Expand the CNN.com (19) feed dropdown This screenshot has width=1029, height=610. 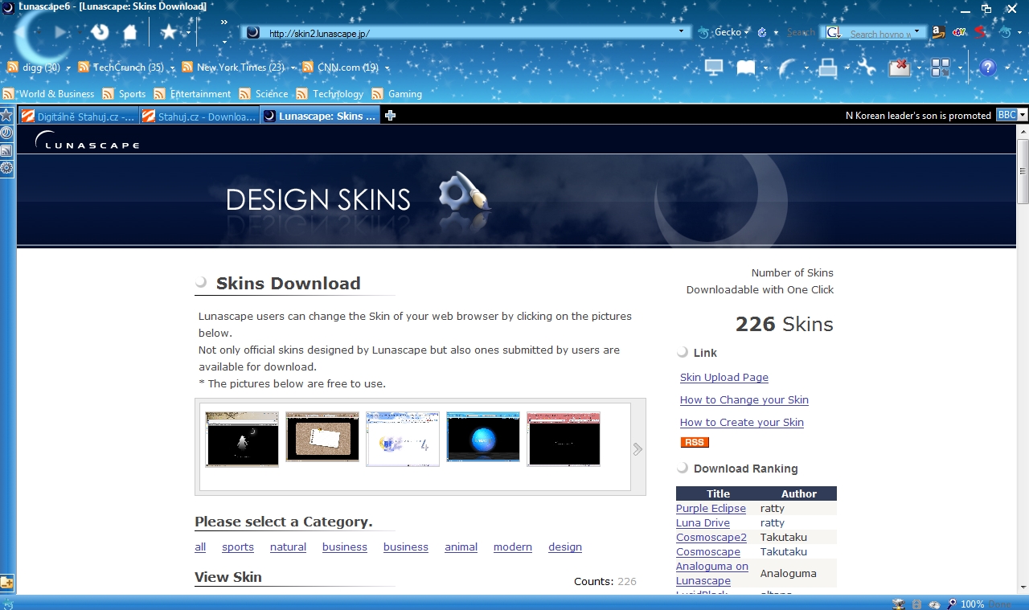[x=387, y=68]
